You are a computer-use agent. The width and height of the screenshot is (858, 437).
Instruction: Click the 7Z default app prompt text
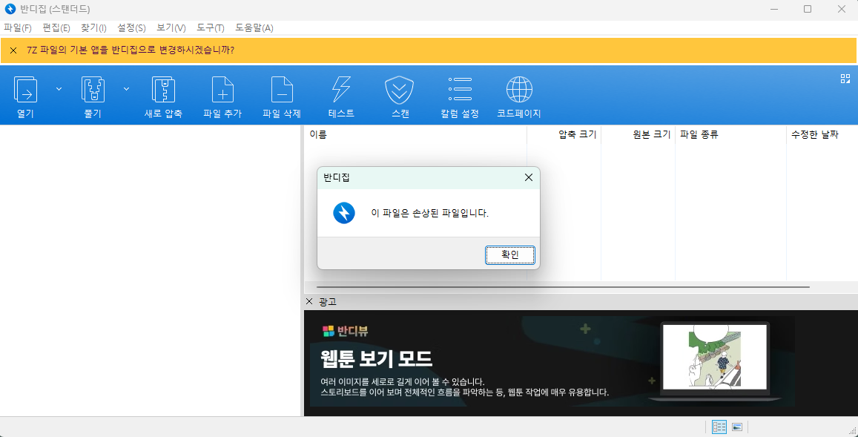coord(131,50)
